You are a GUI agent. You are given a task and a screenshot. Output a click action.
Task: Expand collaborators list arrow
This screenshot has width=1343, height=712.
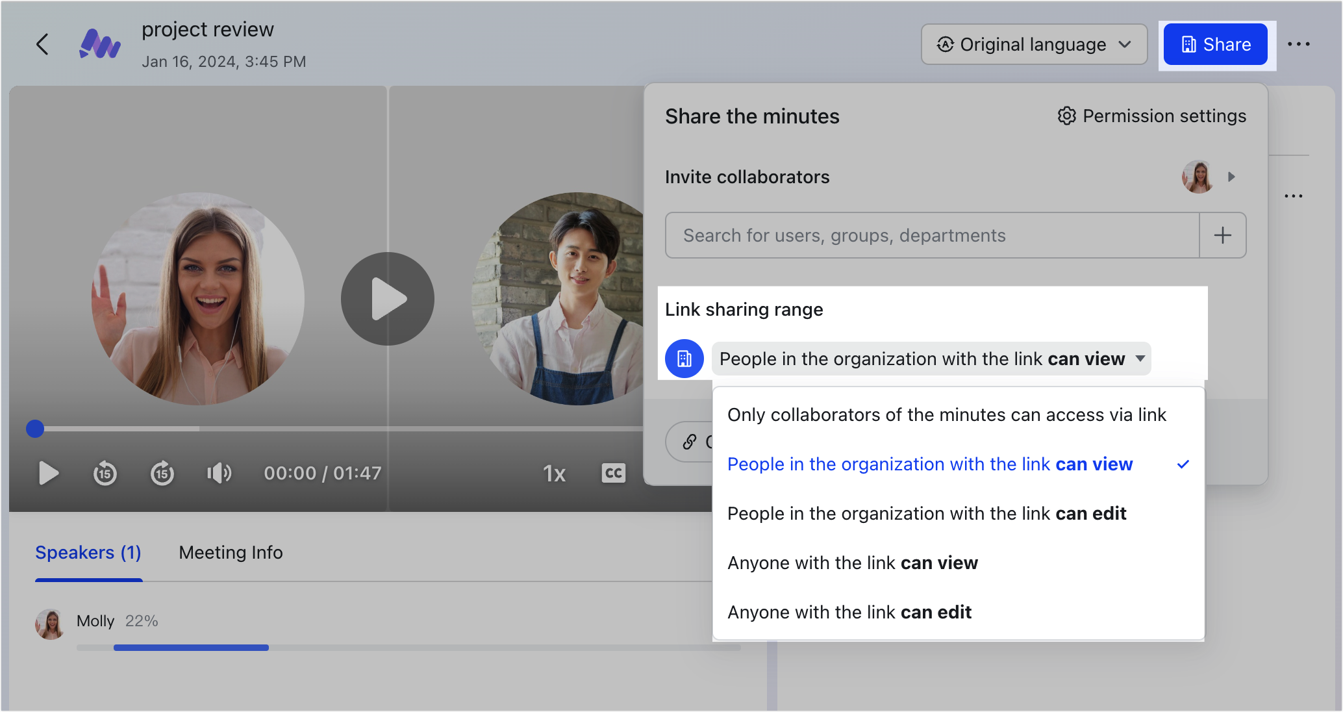tap(1231, 177)
